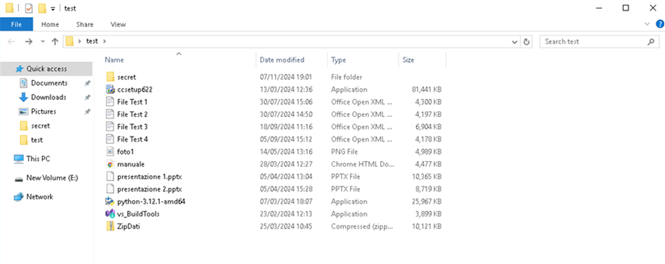Select the vs_BuildTools application icon
665x264 pixels.
pyautogui.click(x=110, y=214)
